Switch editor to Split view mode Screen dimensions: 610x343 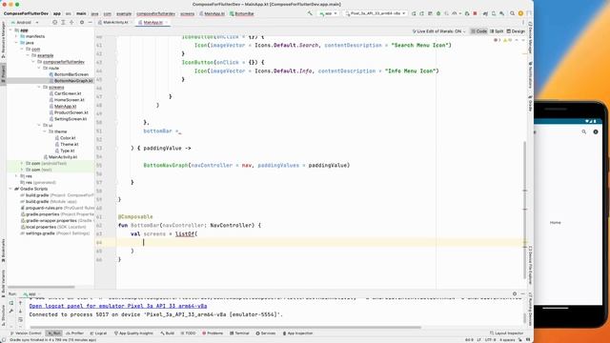pyautogui.click(x=497, y=31)
